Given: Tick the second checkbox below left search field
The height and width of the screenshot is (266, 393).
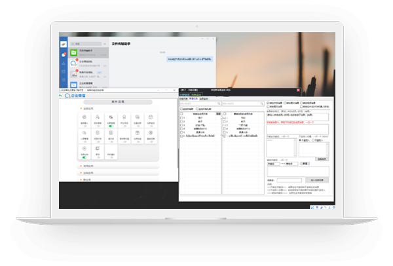Looking at the screenshot, I should pyautogui.click(x=197, y=109).
